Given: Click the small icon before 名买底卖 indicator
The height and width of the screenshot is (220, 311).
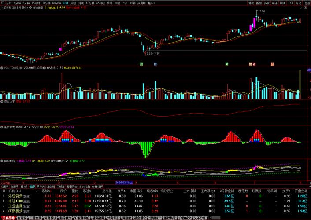Looking at the screenshot, I should pos(2,127).
